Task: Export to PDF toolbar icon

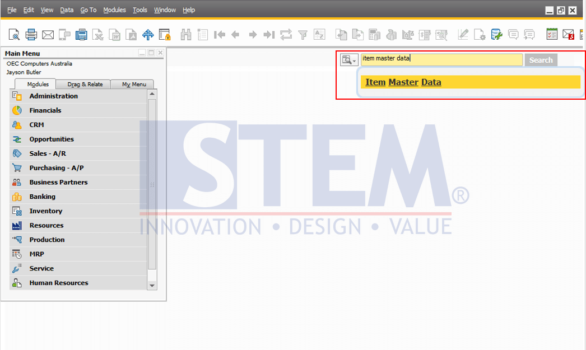Action: (x=131, y=35)
